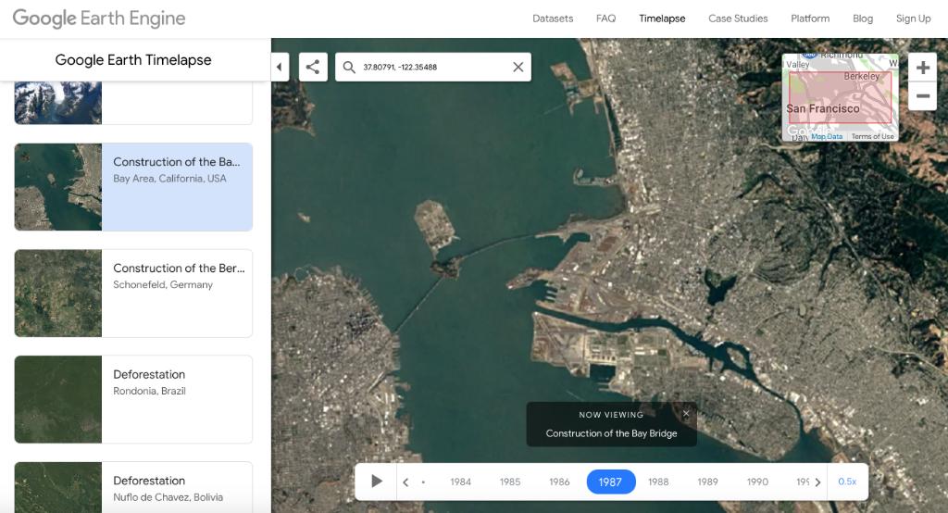Zoom out the map with minus button
The image size is (948, 513).
point(923,96)
